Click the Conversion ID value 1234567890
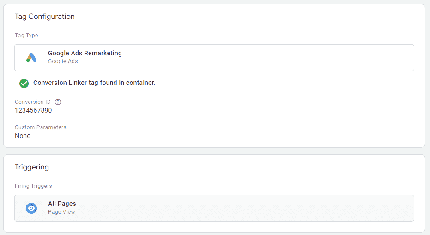The width and height of the screenshot is (430, 235). [x=33, y=110]
